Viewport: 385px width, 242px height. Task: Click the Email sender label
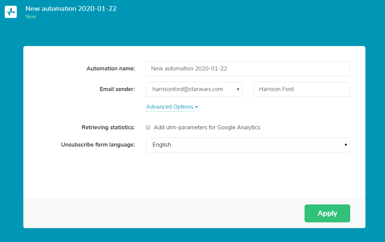coord(117,89)
